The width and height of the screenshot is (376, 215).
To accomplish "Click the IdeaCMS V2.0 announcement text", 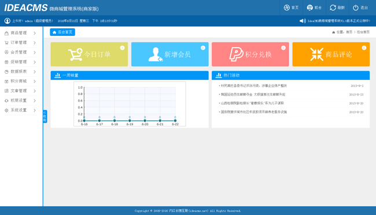I will [x=339, y=21].
